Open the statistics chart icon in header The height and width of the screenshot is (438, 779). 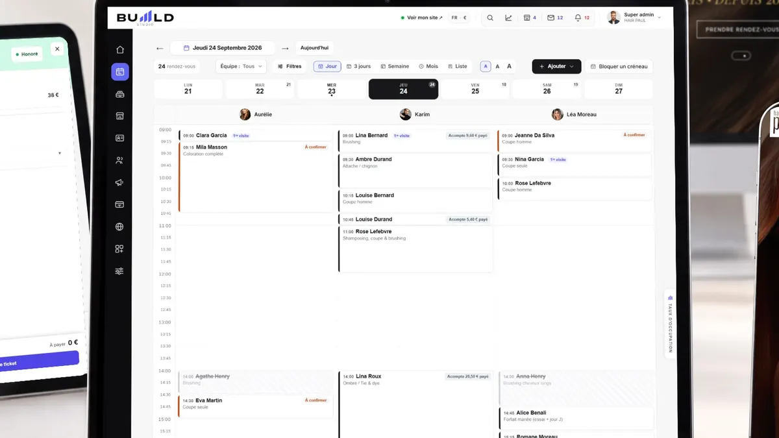(x=508, y=18)
